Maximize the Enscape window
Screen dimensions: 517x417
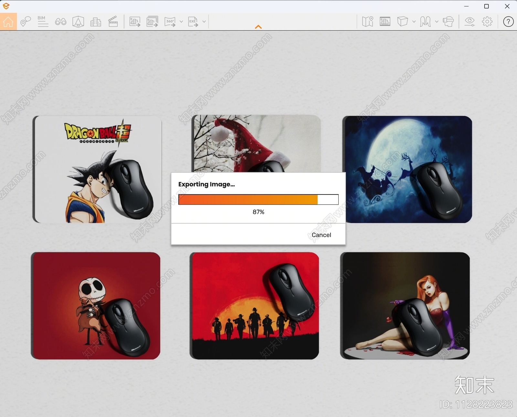tap(486, 6)
